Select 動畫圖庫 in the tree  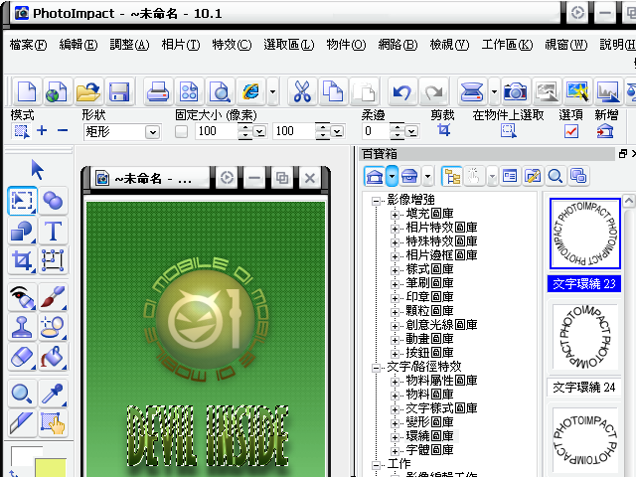[x=430, y=338]
